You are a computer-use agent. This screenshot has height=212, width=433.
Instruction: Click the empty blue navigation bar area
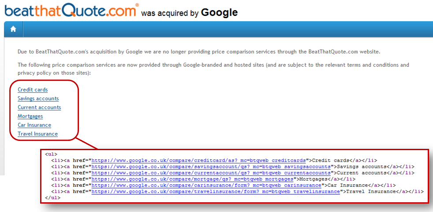228,29
